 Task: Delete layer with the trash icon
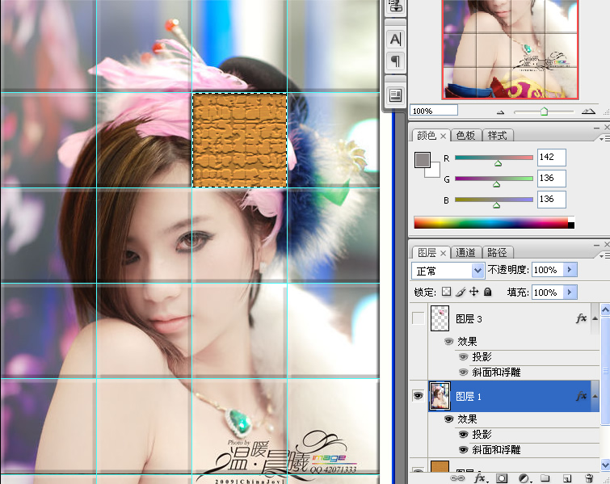[589, 478]
